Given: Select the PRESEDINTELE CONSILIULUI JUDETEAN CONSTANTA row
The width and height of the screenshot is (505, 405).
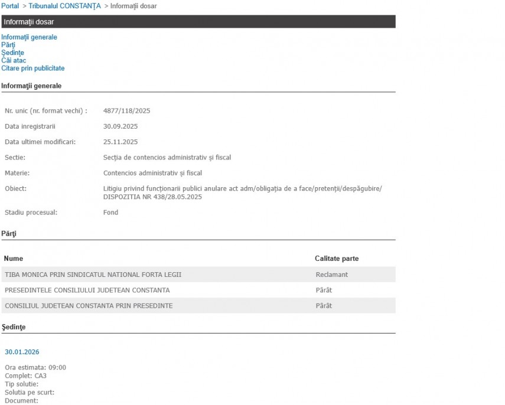Looking at the screenshot, I should [87, 290].
